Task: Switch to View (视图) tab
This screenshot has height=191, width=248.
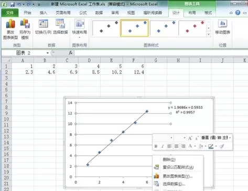Action: point(131,13)
